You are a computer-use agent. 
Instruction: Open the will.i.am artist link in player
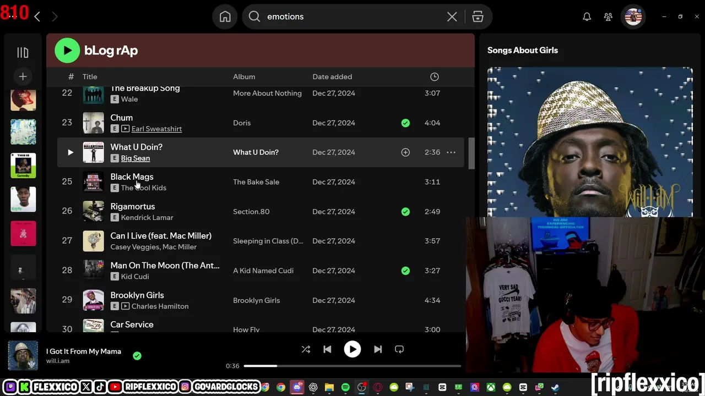58,361
